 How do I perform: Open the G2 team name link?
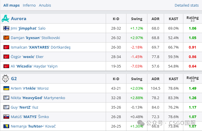14,79
